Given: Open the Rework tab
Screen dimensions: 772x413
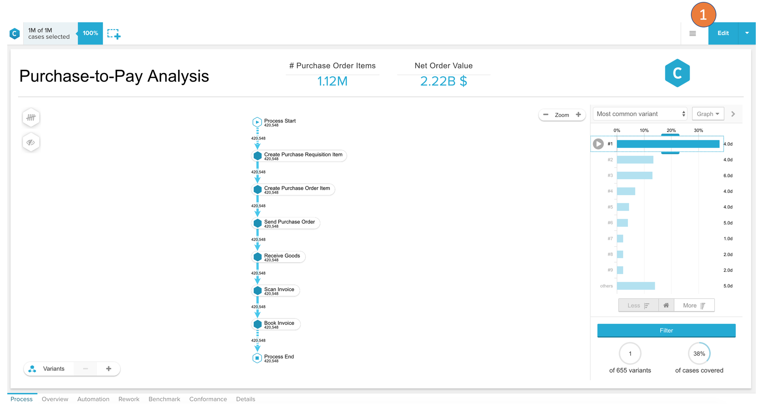Looking at the screenshot, I should [x=129, y=399].
